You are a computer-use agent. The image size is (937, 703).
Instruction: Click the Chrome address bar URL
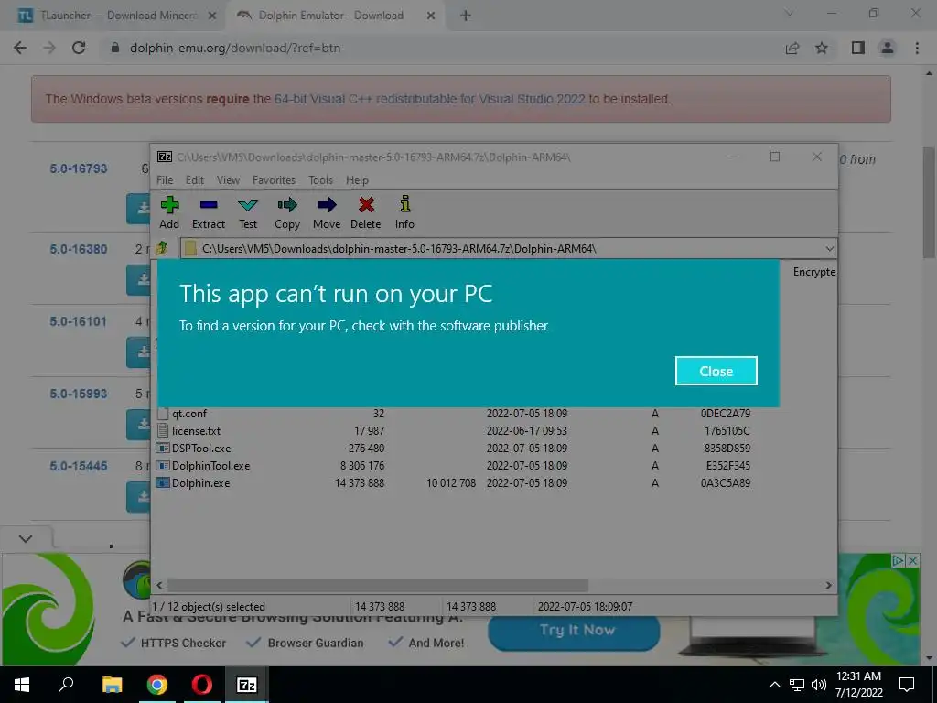(x=235, y=48)
